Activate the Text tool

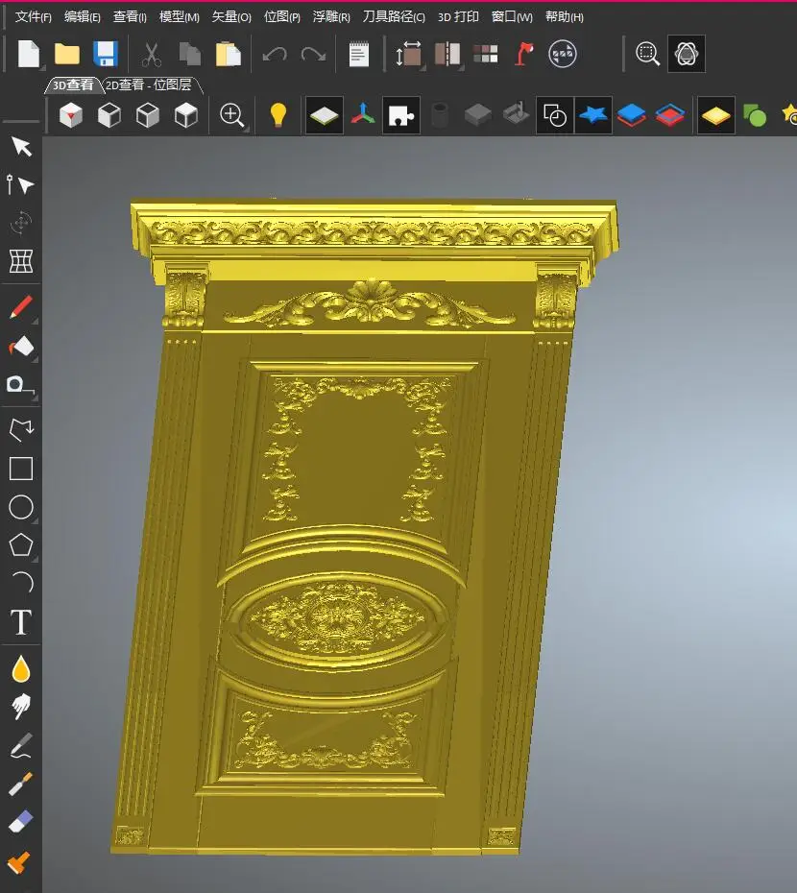tap(21, 622)
